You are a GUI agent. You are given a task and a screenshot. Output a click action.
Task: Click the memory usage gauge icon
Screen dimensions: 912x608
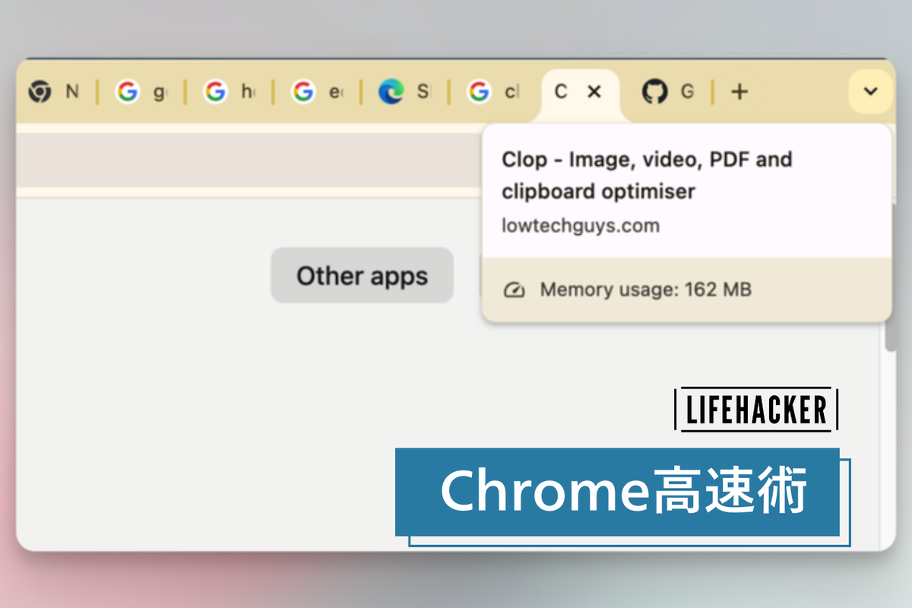(515, 290)
